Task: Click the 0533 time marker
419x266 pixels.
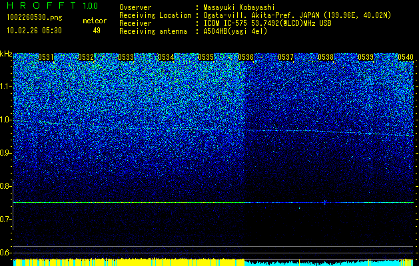Action: coord(126,57)
